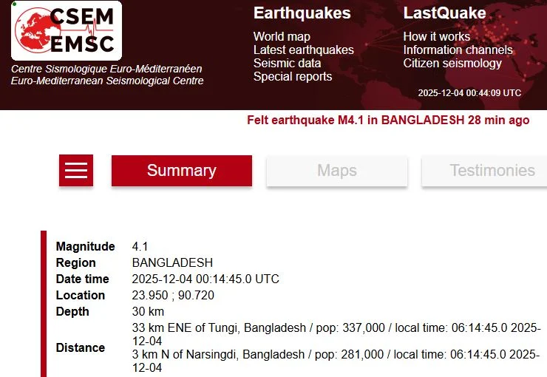Open the hamburger menu button
This screenshot has width=547, height=377.
[76, 171]
